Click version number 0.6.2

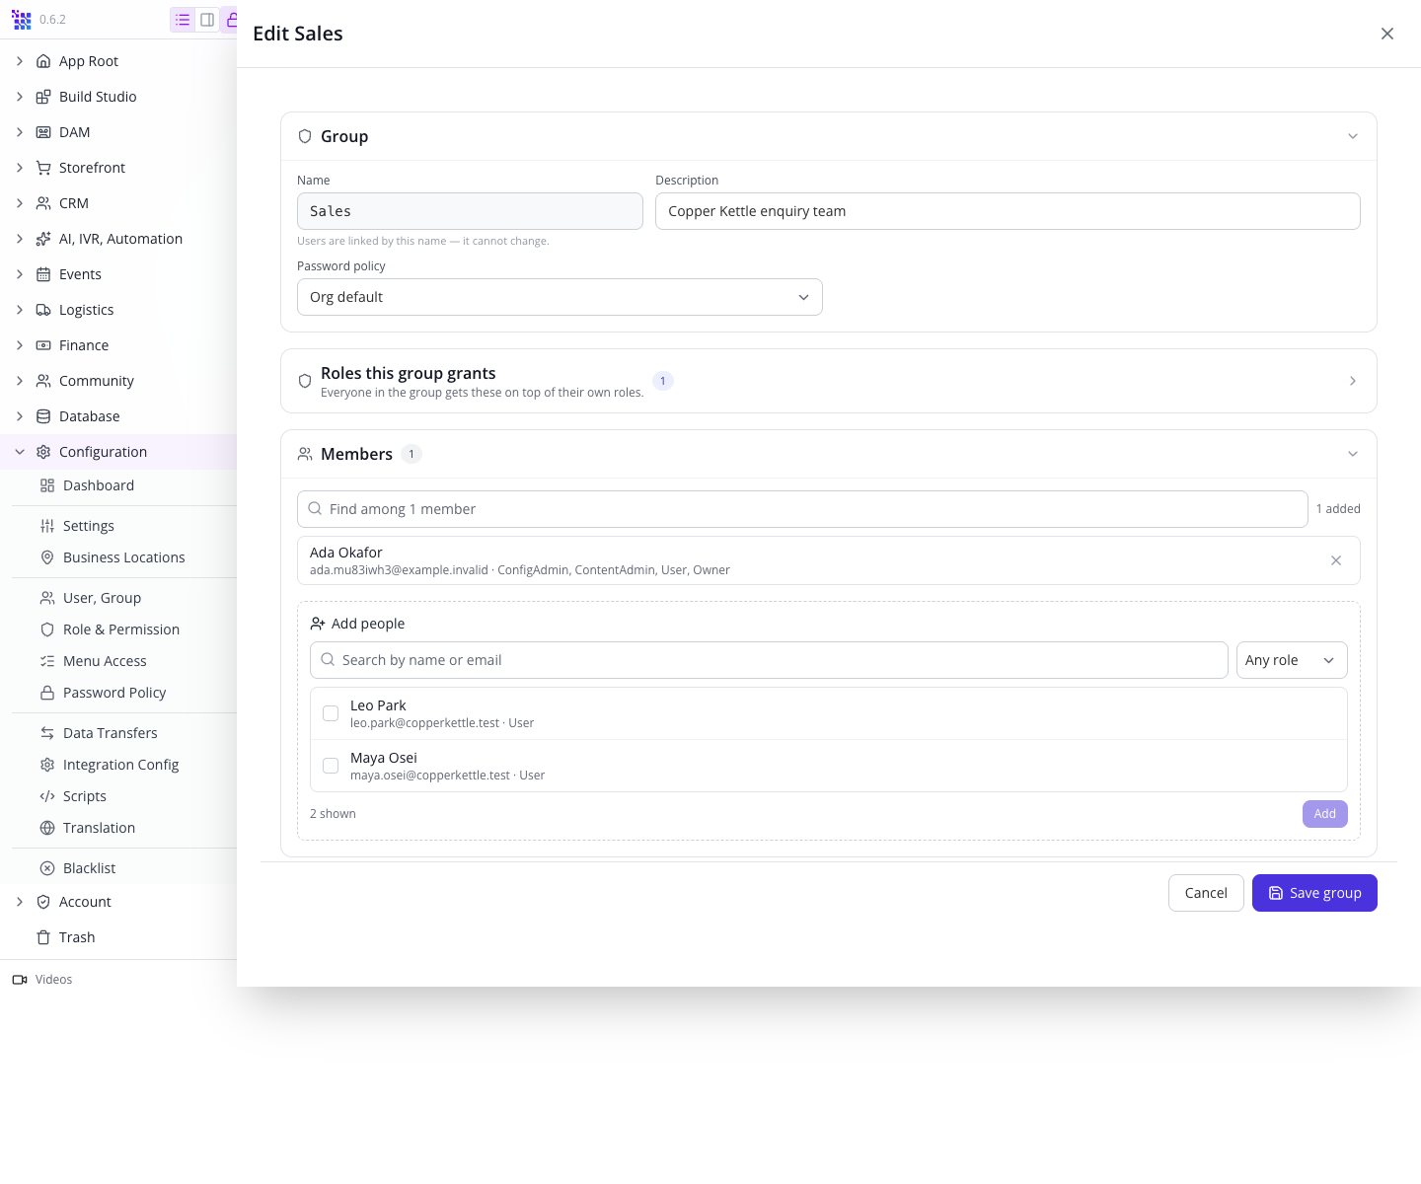[52, 20]
